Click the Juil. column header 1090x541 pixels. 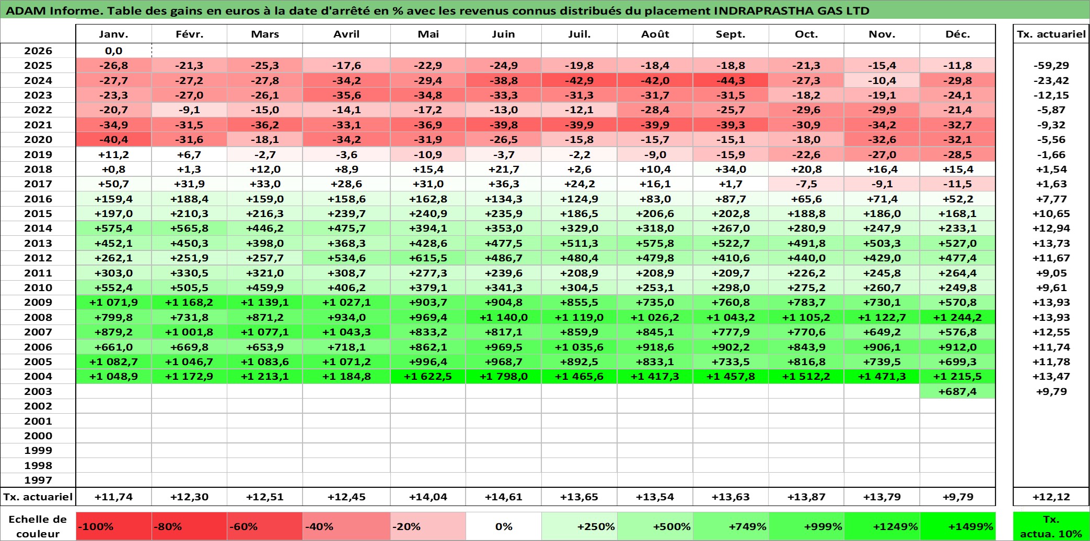point(579,34)
